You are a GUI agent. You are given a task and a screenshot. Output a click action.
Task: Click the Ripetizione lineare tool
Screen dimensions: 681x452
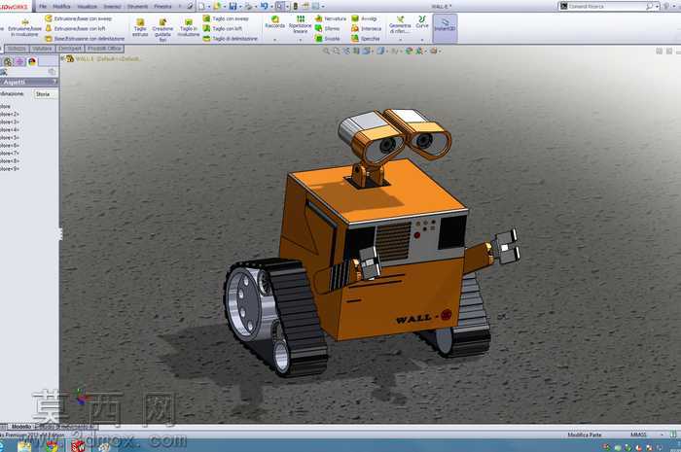(x=300, y=24)
